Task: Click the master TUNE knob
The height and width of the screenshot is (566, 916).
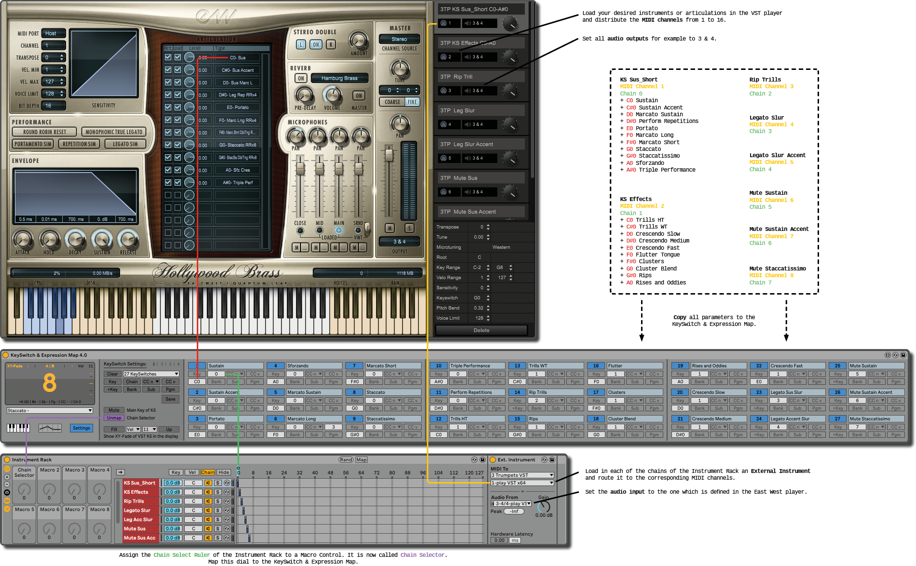Action: (x=400, y=68)
